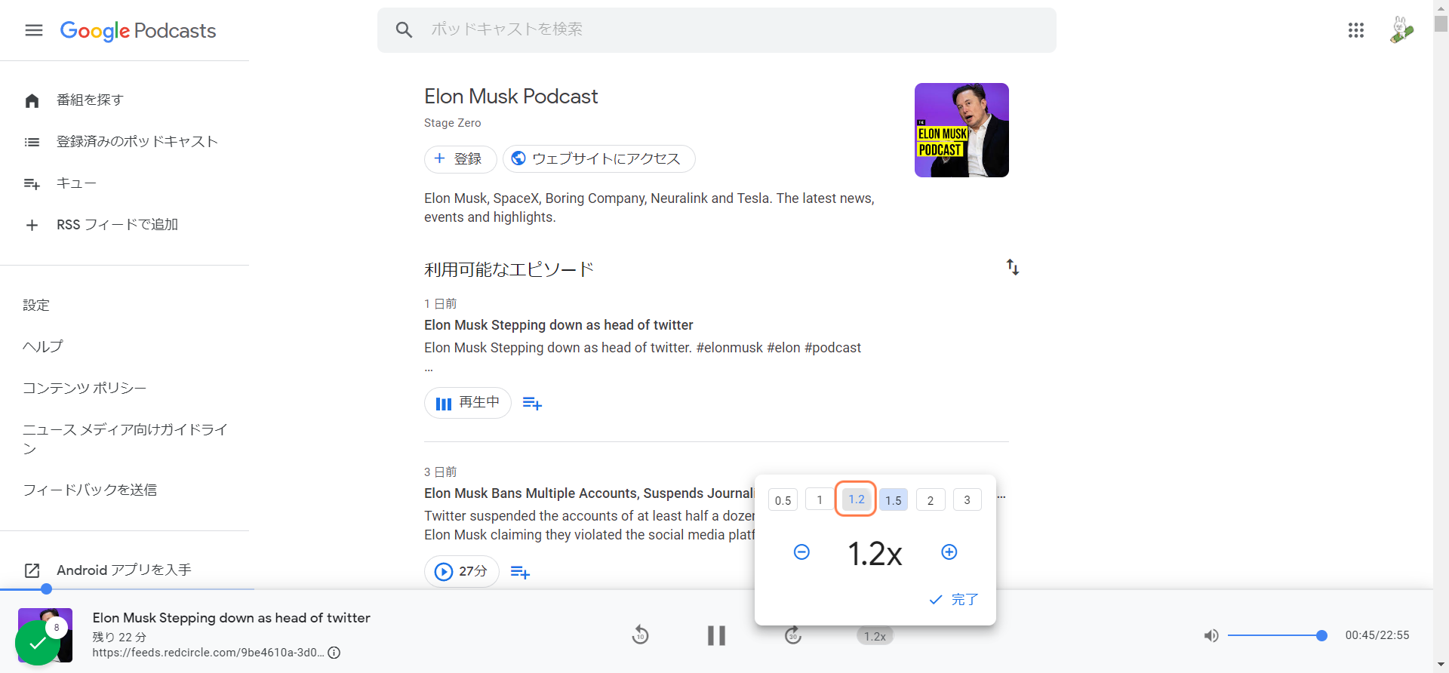Play the 27分 episode
Screen dimensions: 1449x673
[462, 571]
